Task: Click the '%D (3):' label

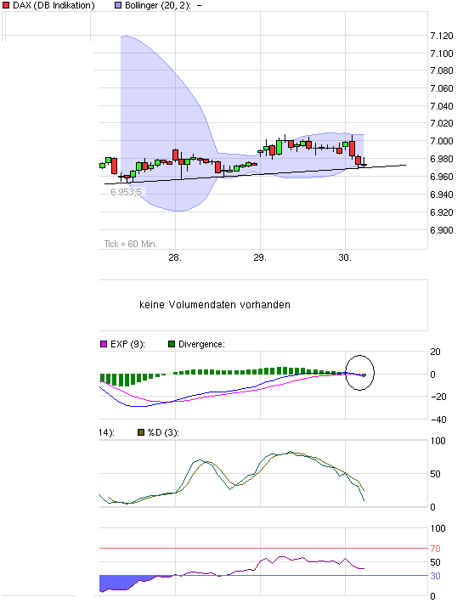Action: [163, 432]
